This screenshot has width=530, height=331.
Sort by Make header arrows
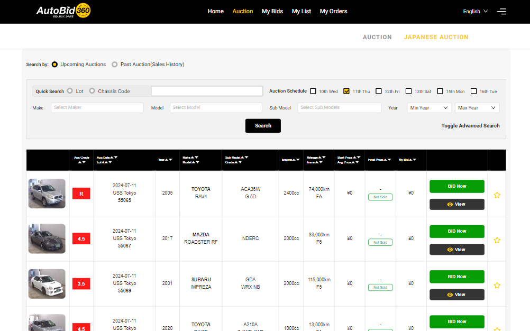pyautogui.click(x=194, y=158)
